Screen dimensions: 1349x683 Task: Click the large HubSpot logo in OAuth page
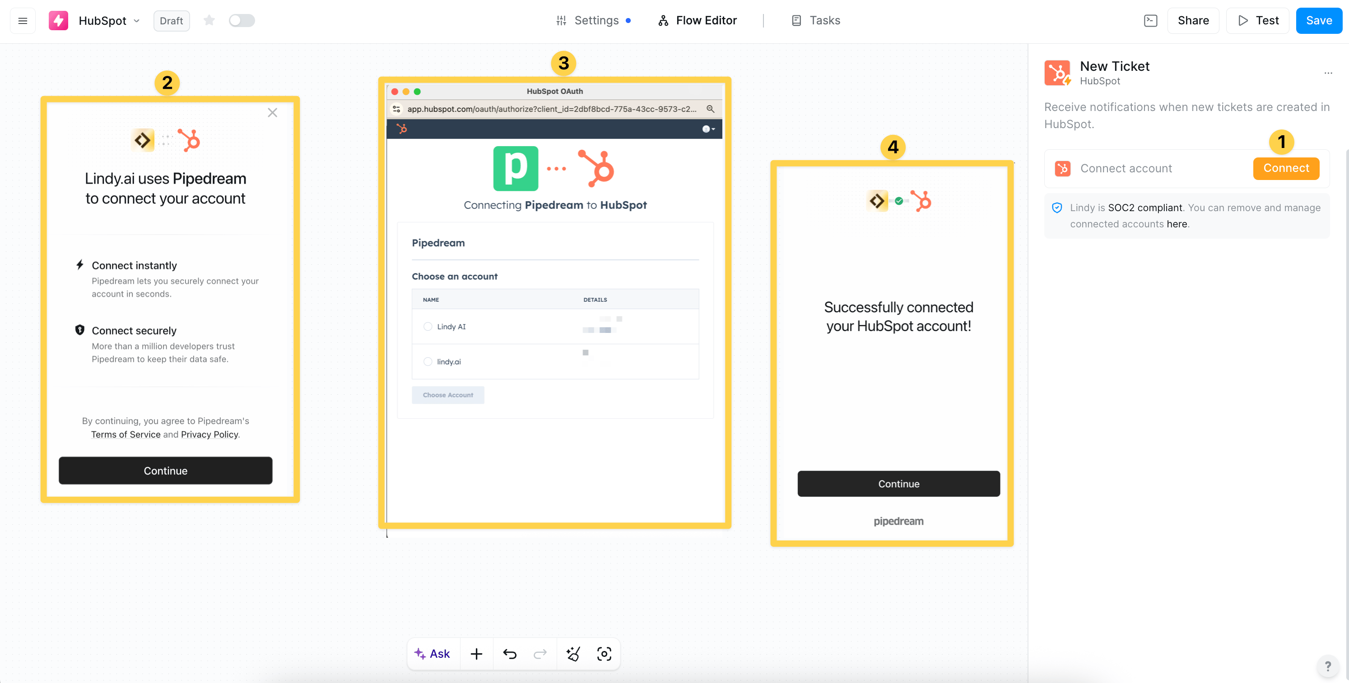click(x=596, y=169)
